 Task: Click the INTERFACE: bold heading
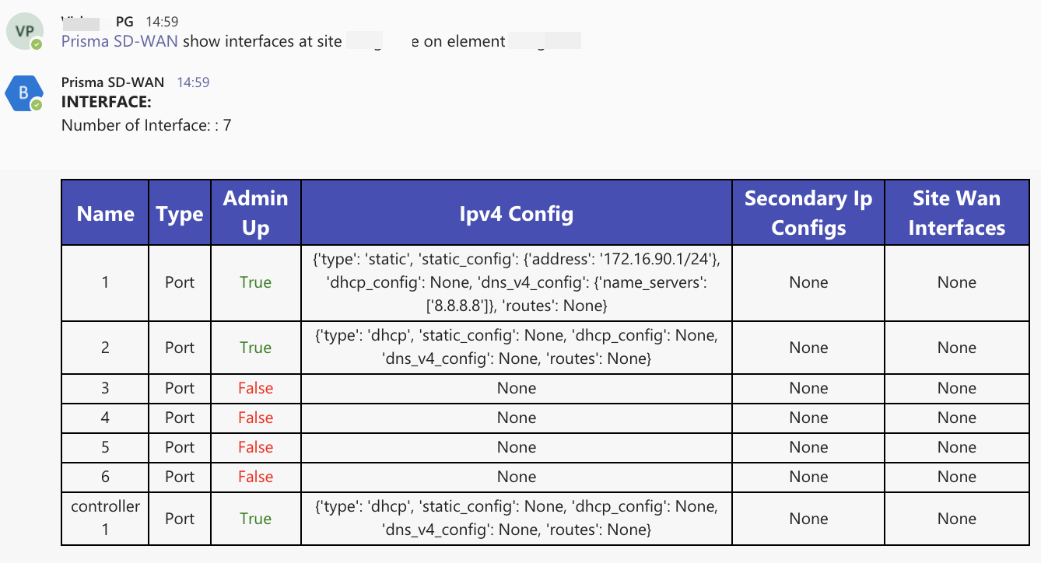pyautogui.click(x=106, y=103)
